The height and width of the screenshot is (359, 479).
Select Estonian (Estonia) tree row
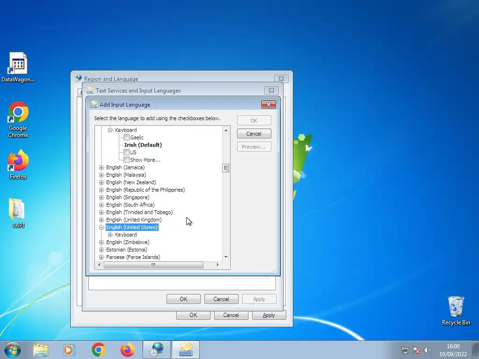(x=126, y=250)
